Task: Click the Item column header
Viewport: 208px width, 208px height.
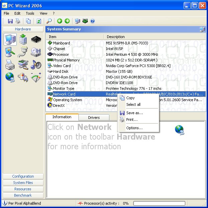Action: [x=75, y=37]
